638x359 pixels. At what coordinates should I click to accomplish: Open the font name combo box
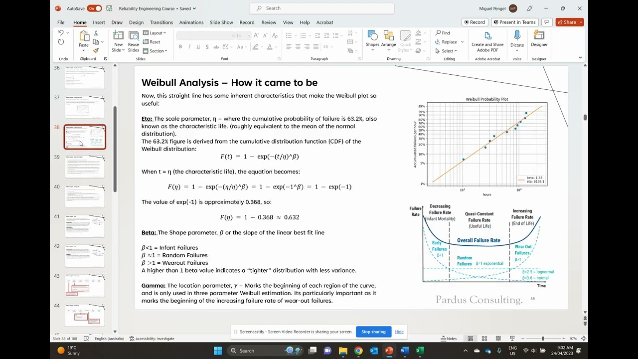click(x=205, y=35)
